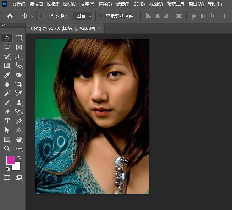232x210 pixels.
Task: Open the magenta foreground color picker
Action: pyautogui.click(x=10, y=160)
